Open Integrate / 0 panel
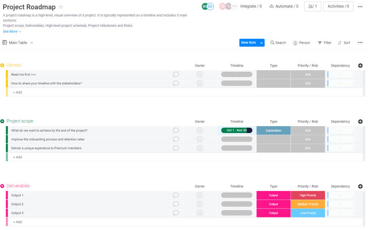 point(251,6)
